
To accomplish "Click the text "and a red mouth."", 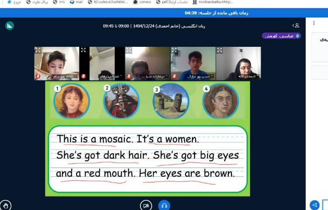I will tap(96, 173).
